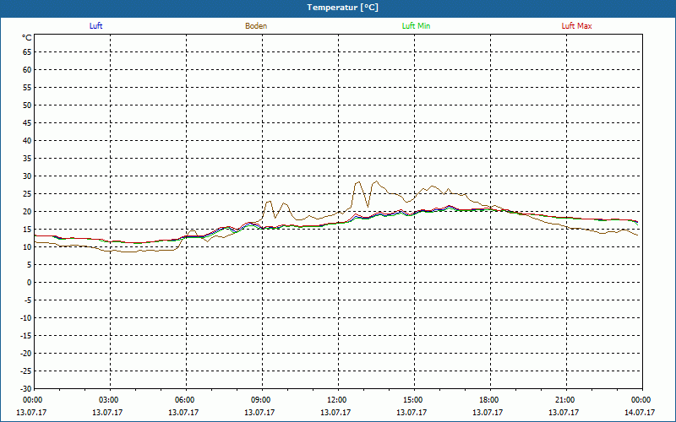Screen dimensions: 676x422
Task: Click the 65 y-axis label
Action: pyautogui.click(x=27, y=52)
